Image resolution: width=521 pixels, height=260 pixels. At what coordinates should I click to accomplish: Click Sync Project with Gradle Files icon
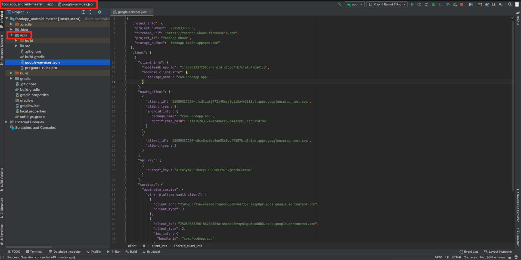coord(487,4)
